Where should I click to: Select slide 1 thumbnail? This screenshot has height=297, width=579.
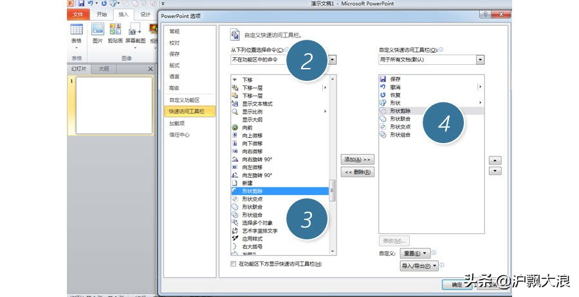point(114,105)
